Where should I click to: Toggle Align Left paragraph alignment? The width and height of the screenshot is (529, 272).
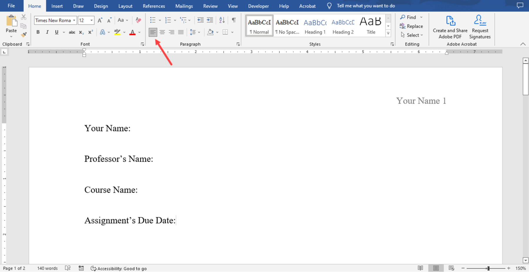click(153, 32)
